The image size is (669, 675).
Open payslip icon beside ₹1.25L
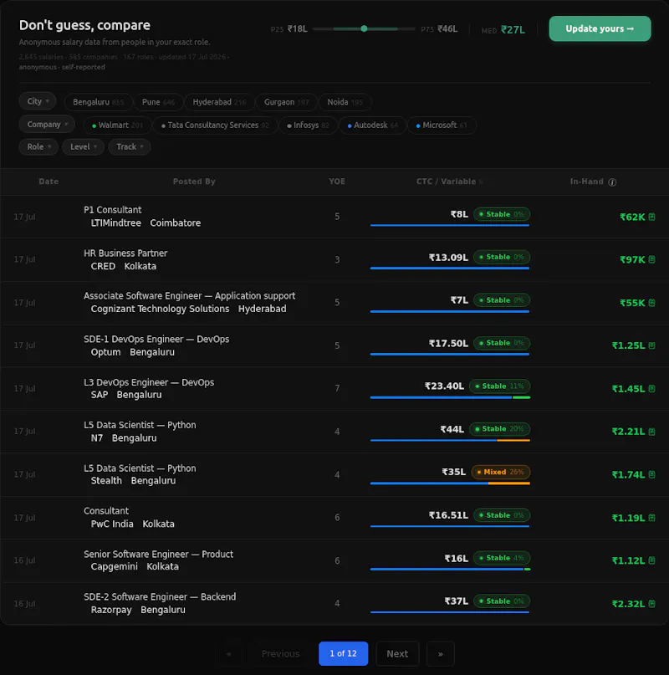(x=651, y=345)
